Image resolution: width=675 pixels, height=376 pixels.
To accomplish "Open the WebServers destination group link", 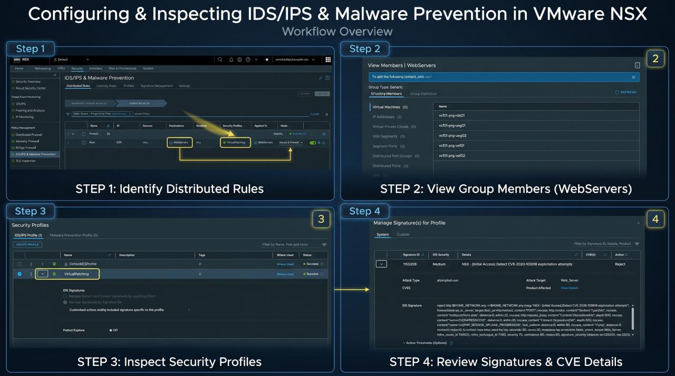I will tap(179, 143).
